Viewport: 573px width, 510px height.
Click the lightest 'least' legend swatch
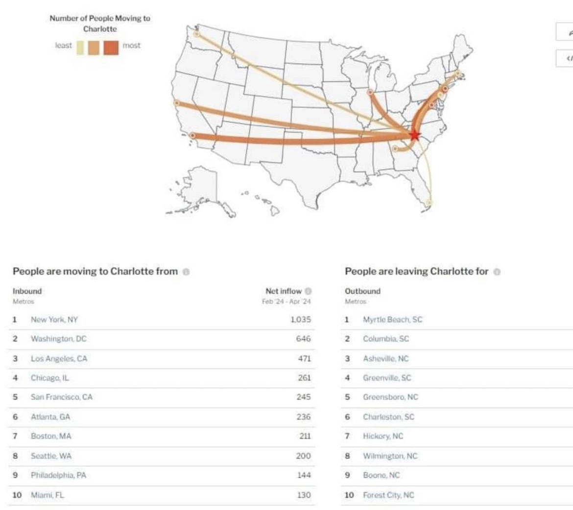(80, 47)
